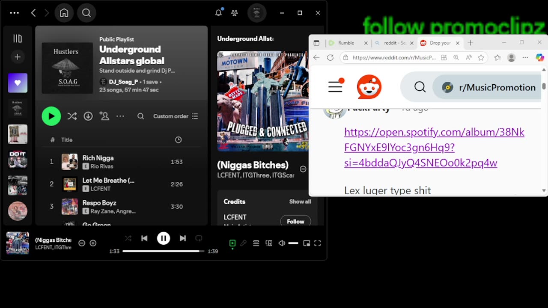Select track Rich Nigga by Rio Rivas
Viewport: 548px width, 308px height.
pyautogui.click(x=122, y=162)
